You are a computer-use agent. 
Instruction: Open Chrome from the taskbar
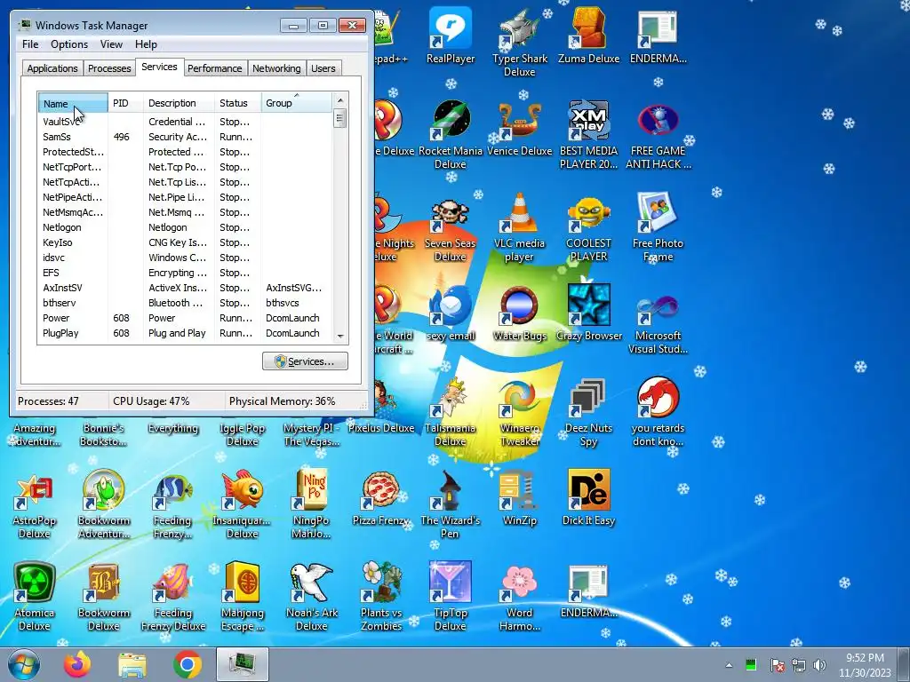(187, 664)
